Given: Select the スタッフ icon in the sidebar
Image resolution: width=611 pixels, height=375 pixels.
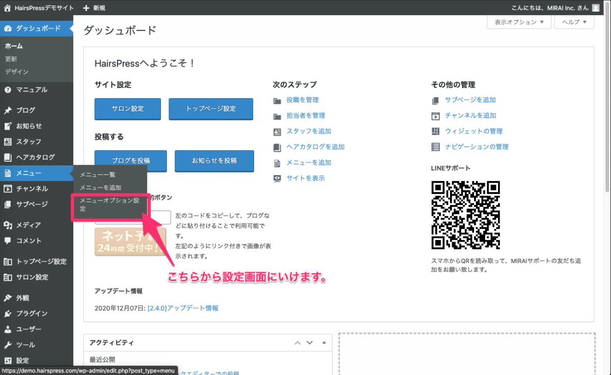Looking at the screenshot, I should tap(8, 142).
